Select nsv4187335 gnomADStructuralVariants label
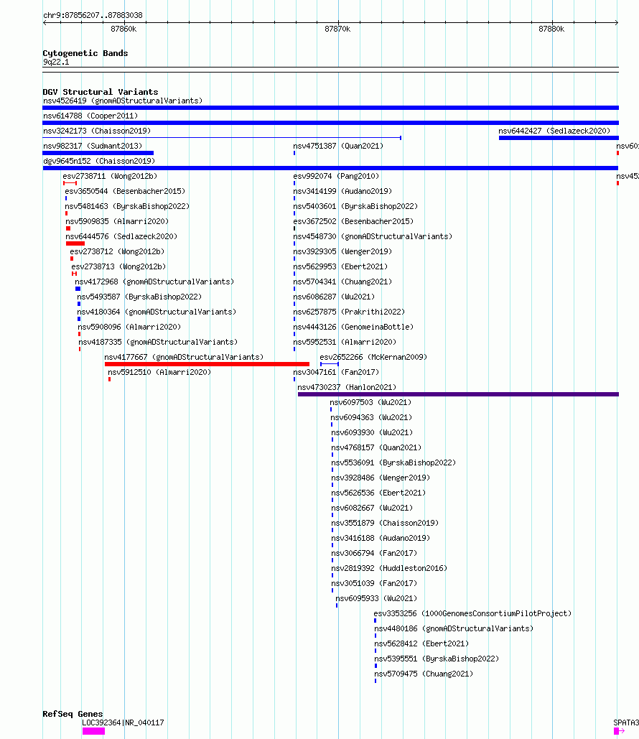The image size is (639, 739). (x=158, y=342)
